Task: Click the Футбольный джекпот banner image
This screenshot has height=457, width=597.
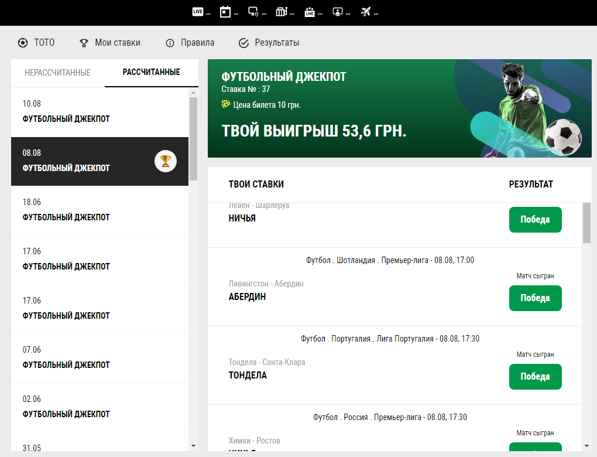Action: 400,108
